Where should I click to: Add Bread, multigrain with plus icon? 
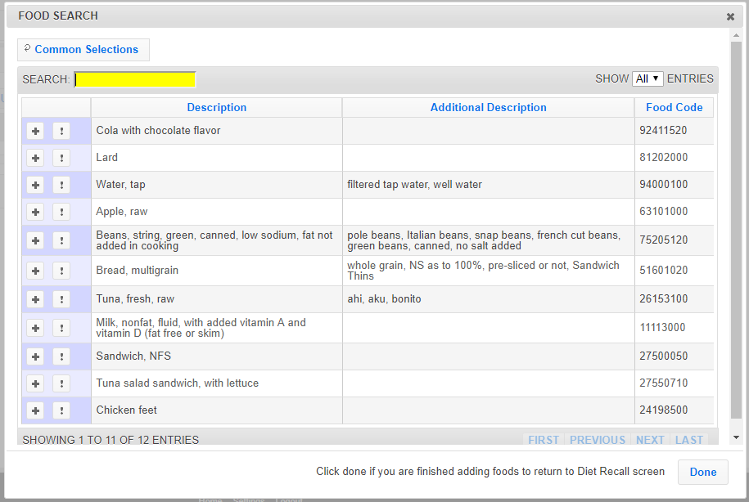pyautogui.click(x=35, y=271)
